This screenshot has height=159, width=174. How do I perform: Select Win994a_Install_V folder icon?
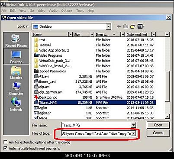click(x=36, y=66)
